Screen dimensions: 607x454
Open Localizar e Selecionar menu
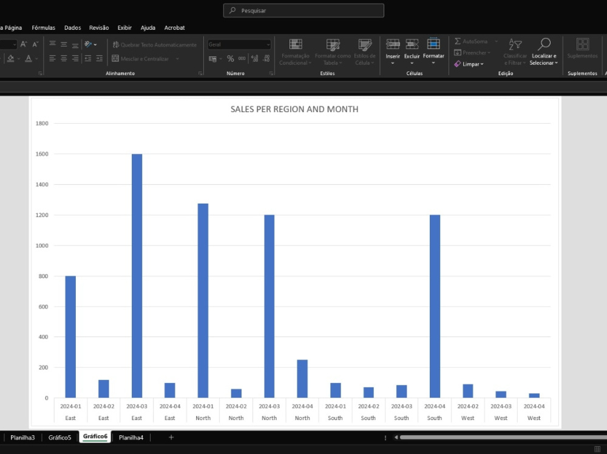click(x=543, y=52)
